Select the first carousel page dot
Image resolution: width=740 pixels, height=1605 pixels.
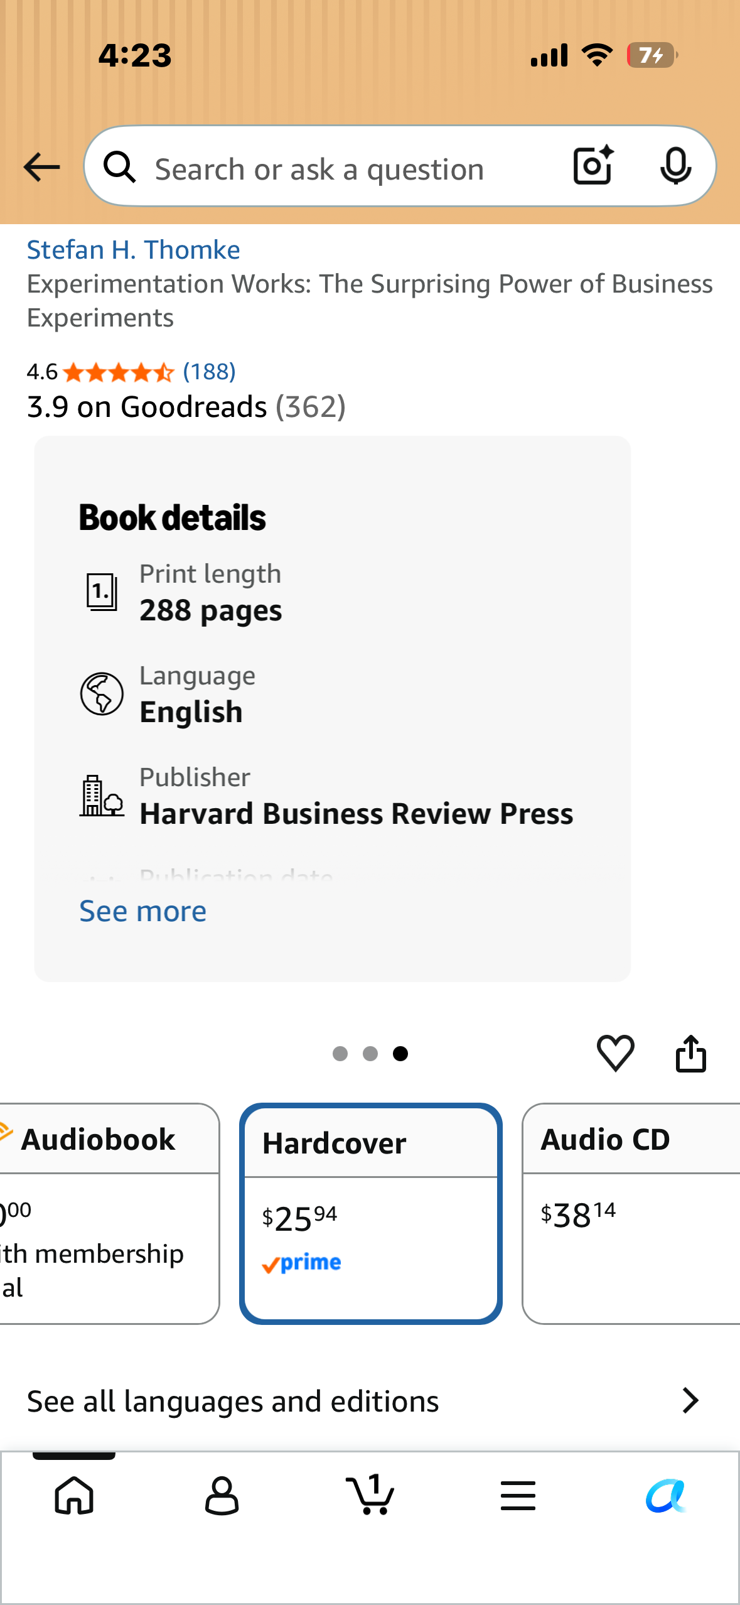(340, 1054)
